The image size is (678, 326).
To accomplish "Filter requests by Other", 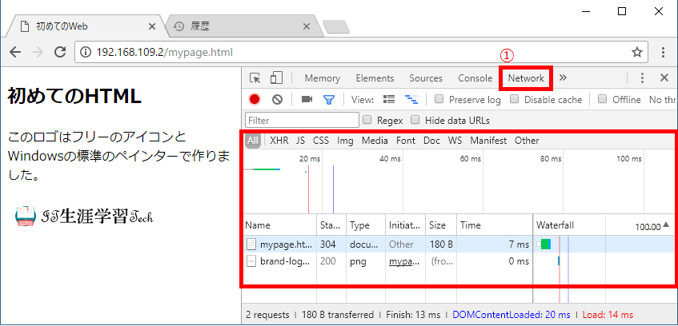I will pos(527,141).
